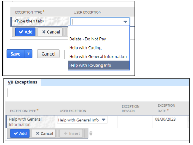193x145 pixels.
Task: Click the trash delete icon beside Insert
Action: [x=91, y=133]
